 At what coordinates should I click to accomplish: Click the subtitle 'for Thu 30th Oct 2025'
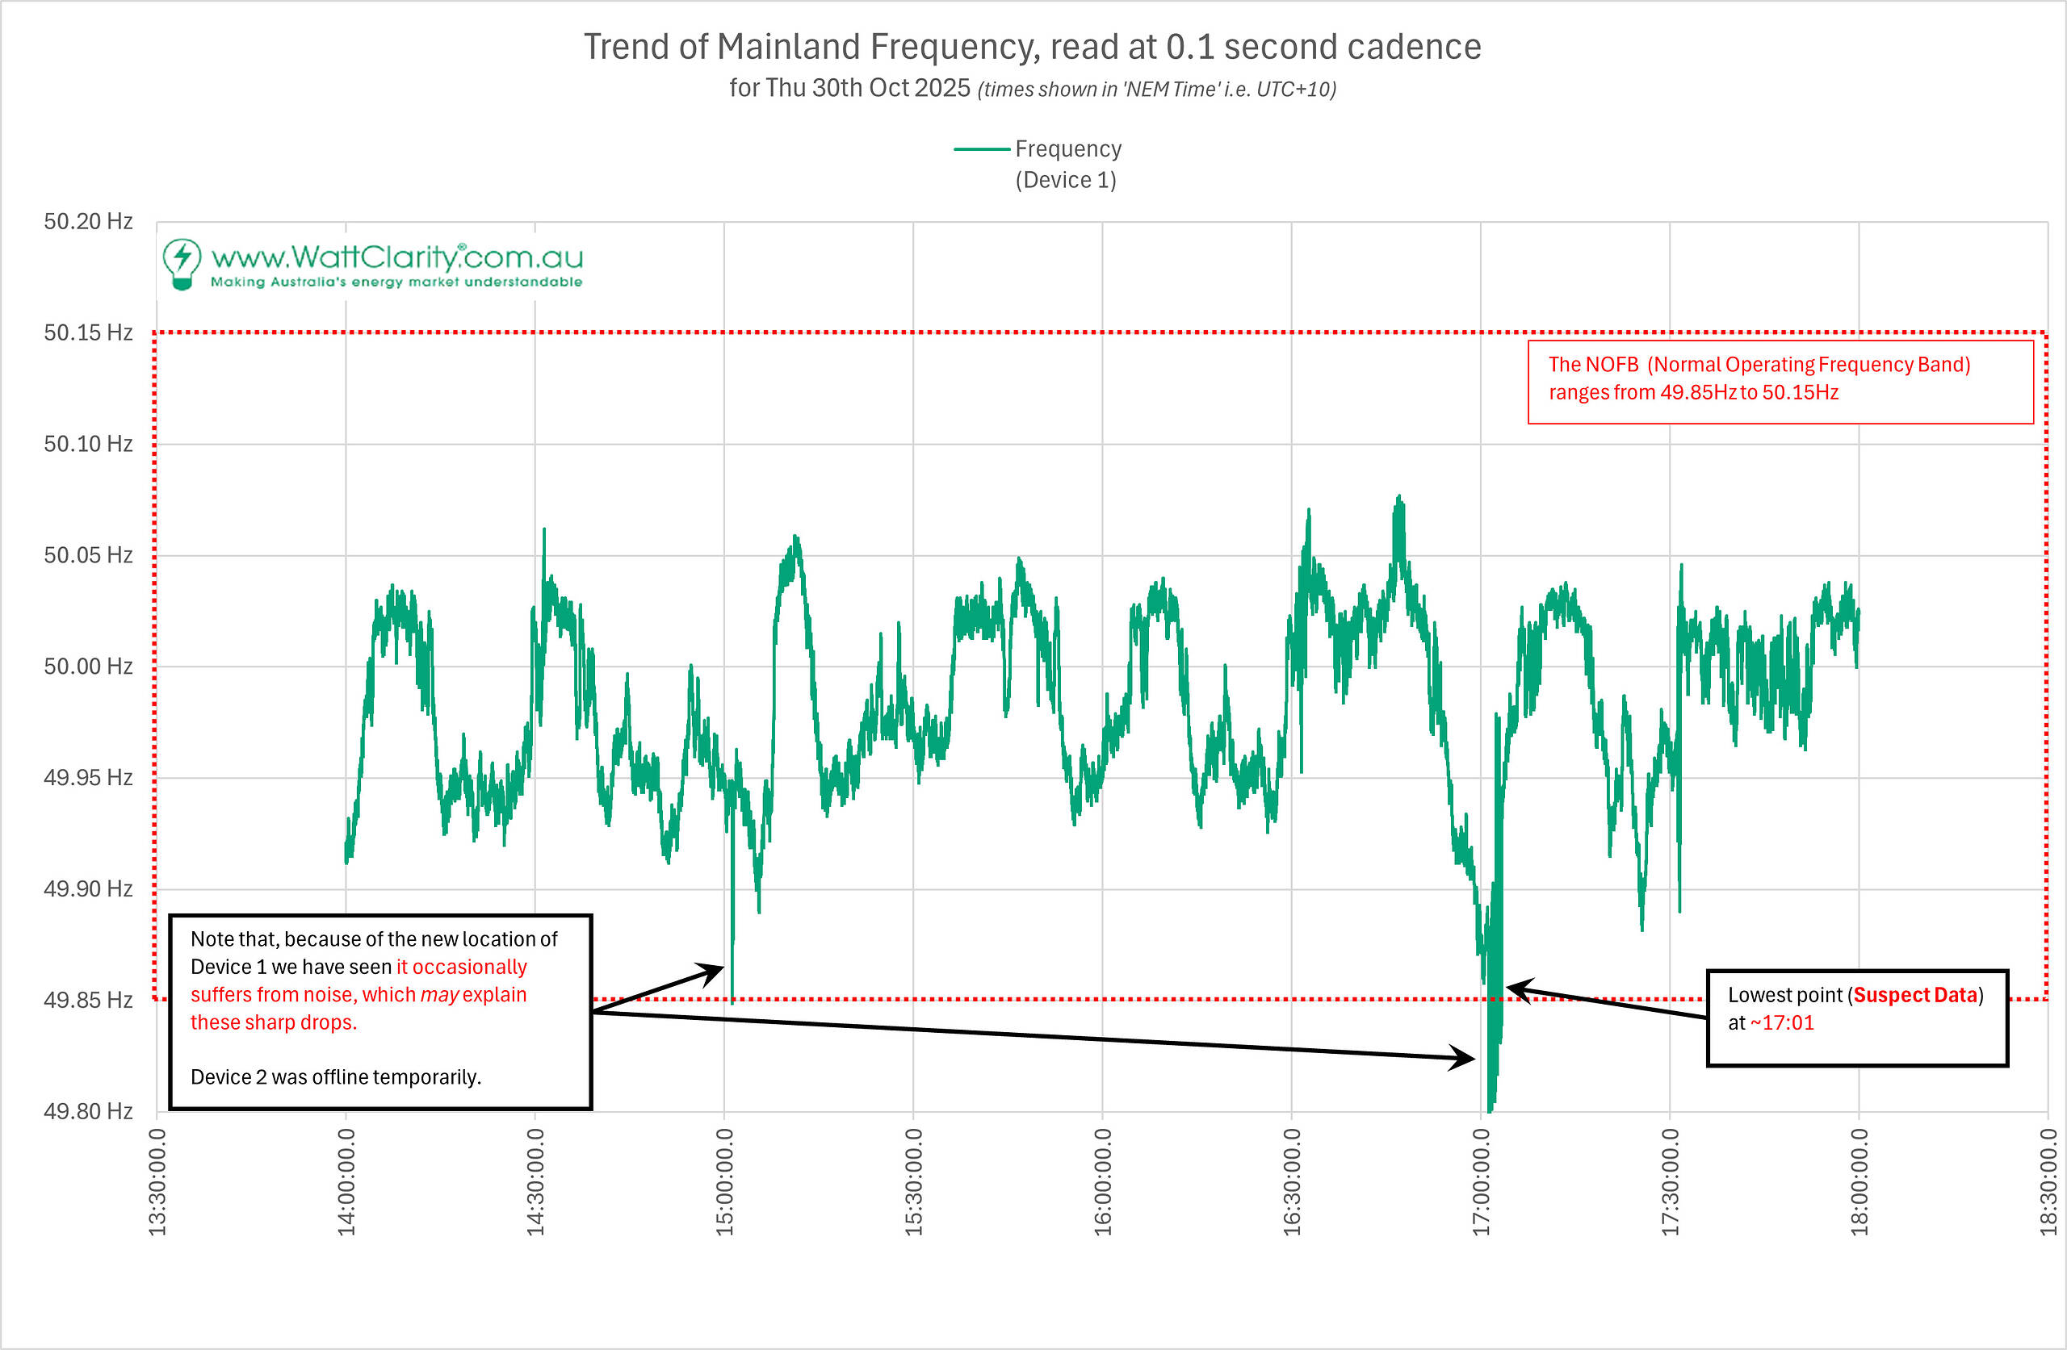pyautogui.click(x=849, y=89)
